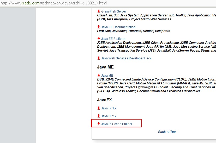Viewport: 216px width, 143px height.
Task: Click the 'J2EE Application Deployment' text line
Action: (x=157, y=43)
